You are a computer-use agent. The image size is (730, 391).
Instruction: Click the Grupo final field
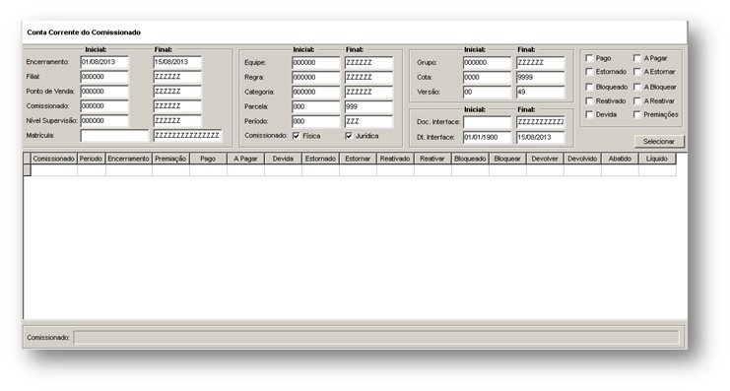541,63
